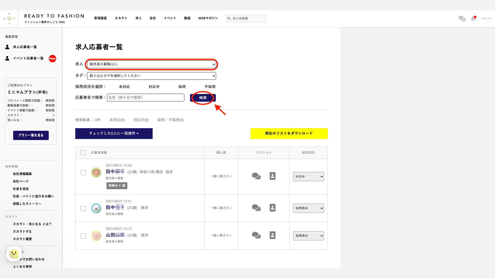Open WEBマガジン in top navigation

208,18
